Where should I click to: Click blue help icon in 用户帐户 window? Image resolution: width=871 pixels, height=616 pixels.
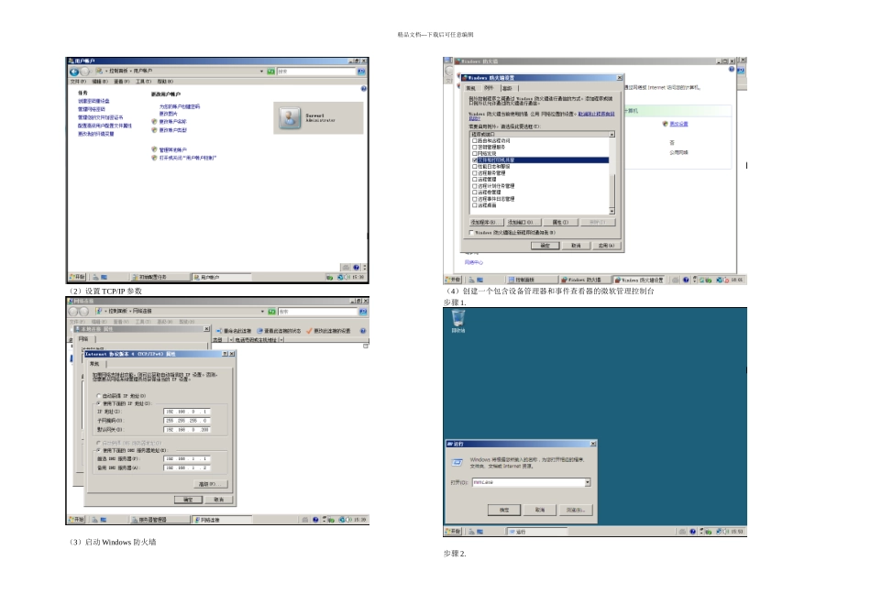coord(363,89)
